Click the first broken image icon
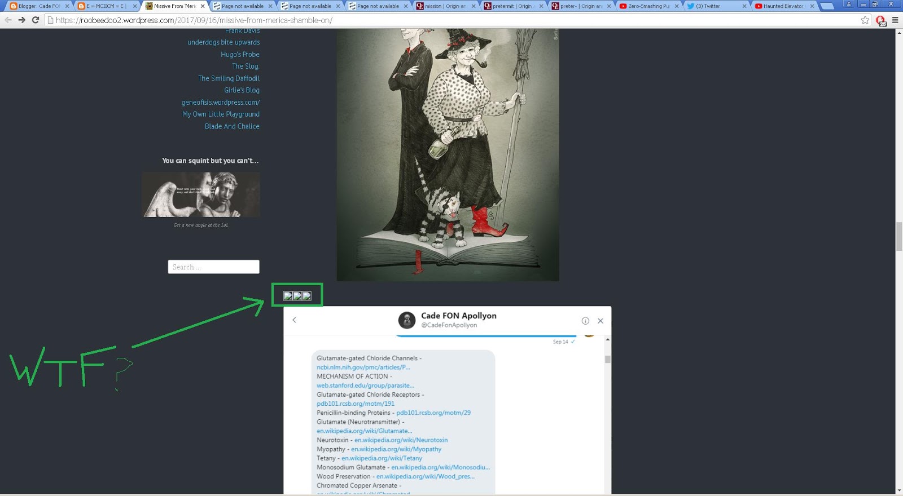This screenshot has height=496, width=903. point(288,296)
